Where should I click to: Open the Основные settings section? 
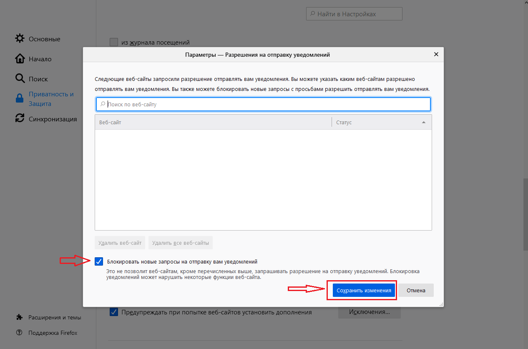tap(44, 39)
